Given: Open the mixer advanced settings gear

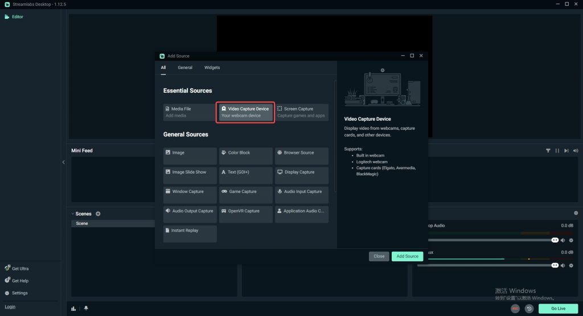Looking at the screenshot, I should tap(576, 213).
